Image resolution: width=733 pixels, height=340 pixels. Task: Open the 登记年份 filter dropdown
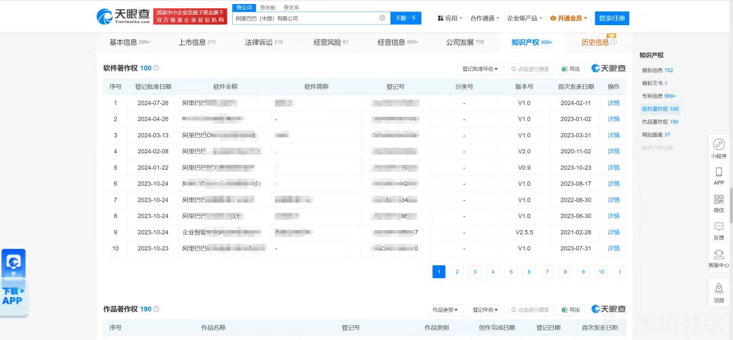[x=485, y=309]
